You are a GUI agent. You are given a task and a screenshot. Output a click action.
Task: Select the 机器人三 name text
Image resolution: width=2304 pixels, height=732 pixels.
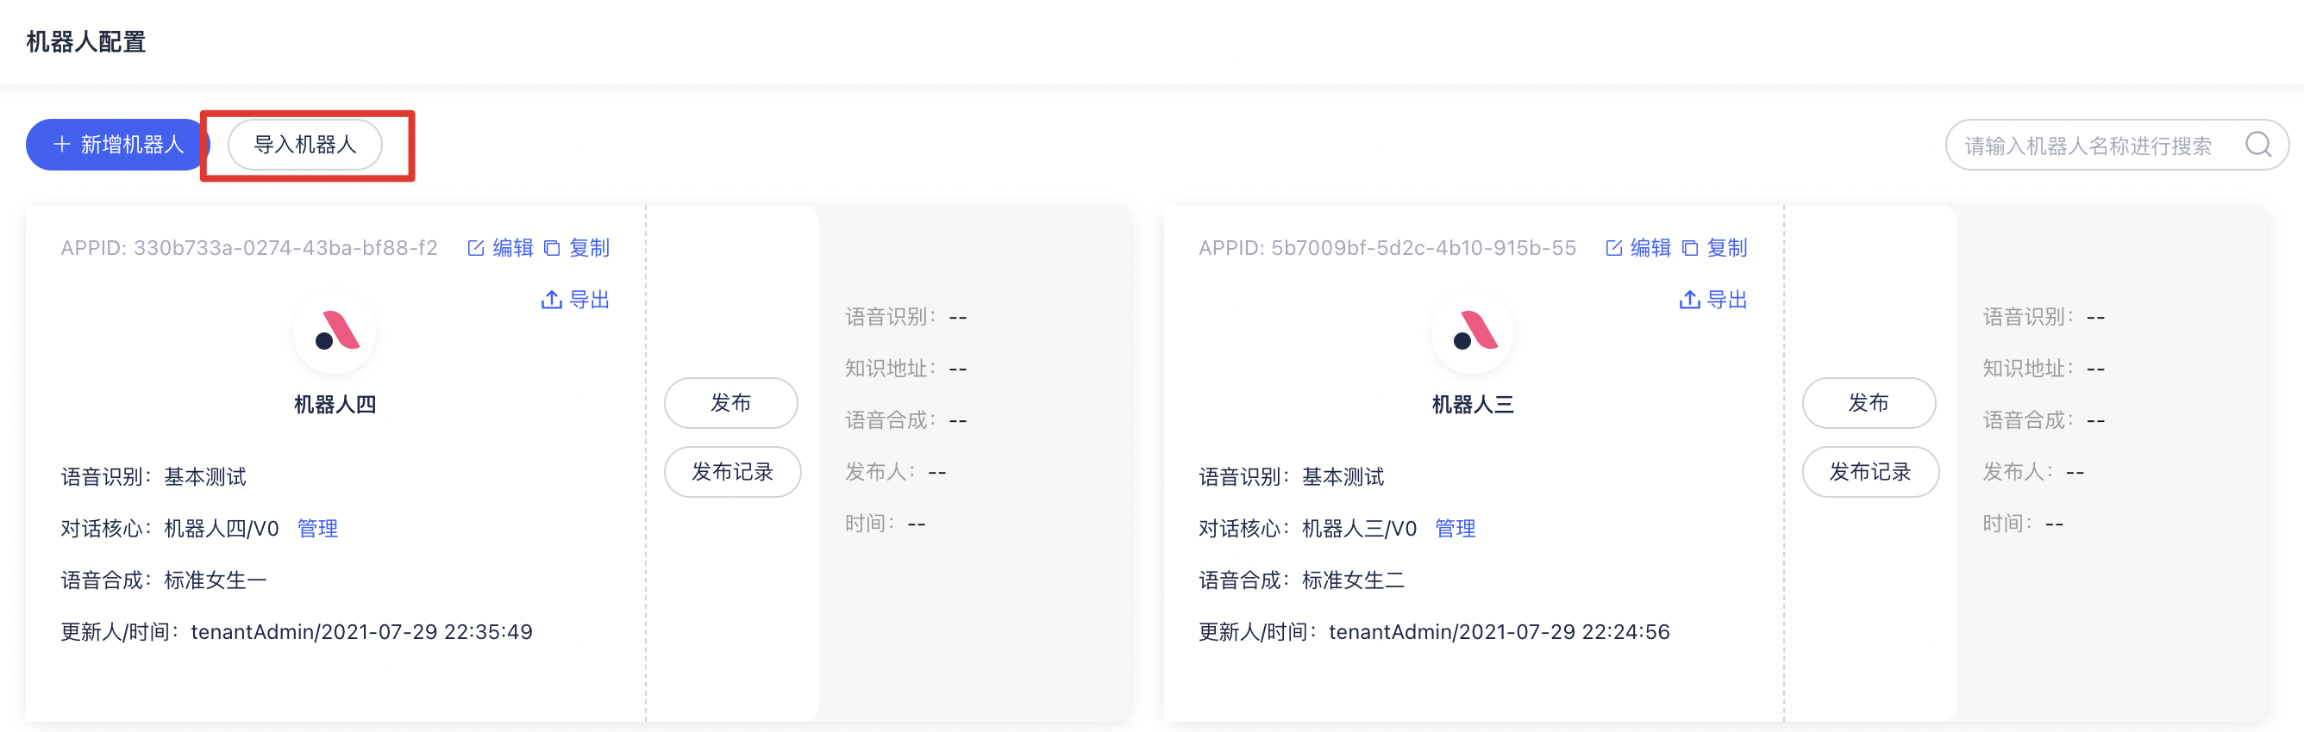tap(1472, 405)
